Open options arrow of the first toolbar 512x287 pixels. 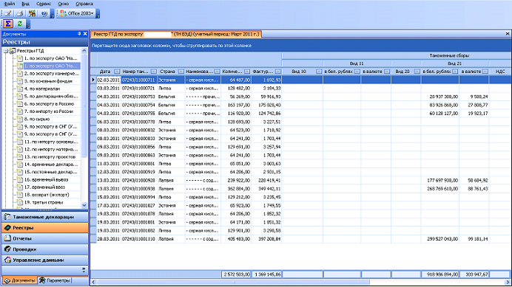coord(52,14)
